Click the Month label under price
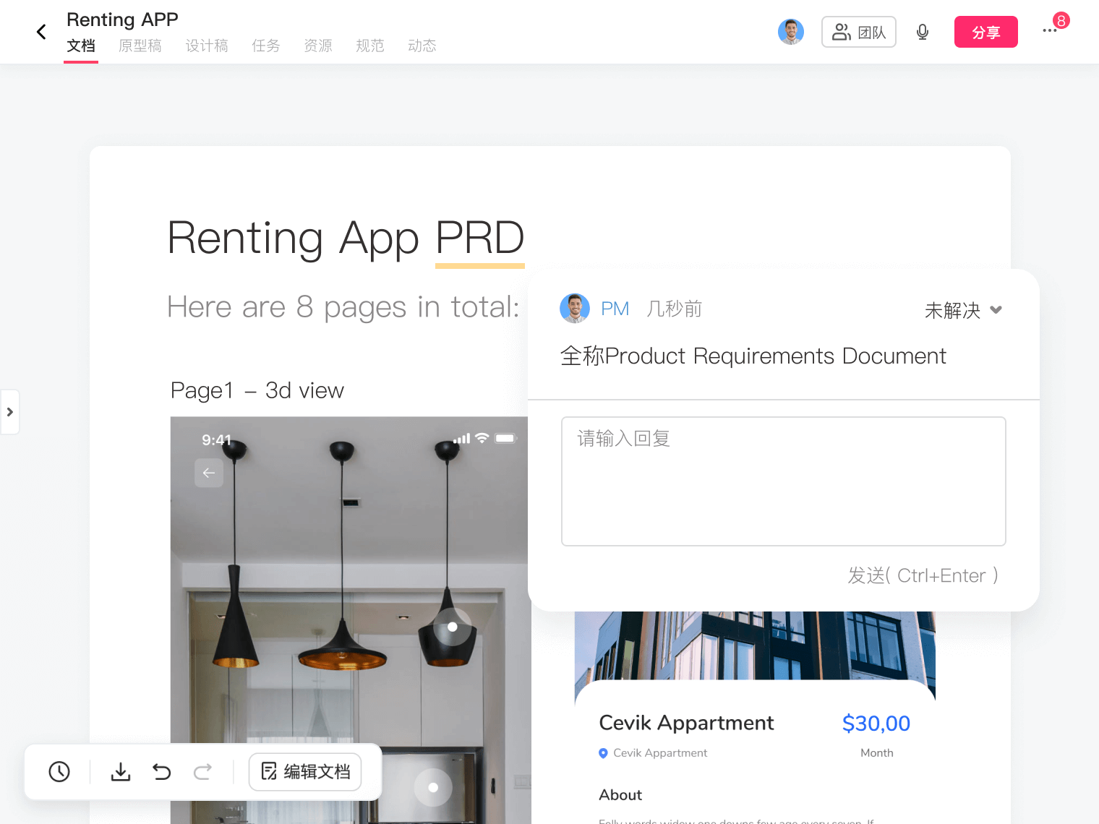This screenshot has width=1099, height=824. 877,753
